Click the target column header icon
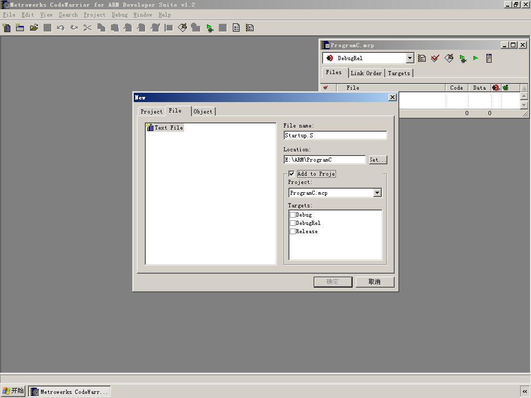 (x=496, y=88)
